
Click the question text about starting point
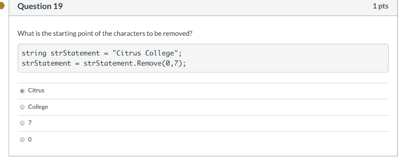tap(105, 34)
